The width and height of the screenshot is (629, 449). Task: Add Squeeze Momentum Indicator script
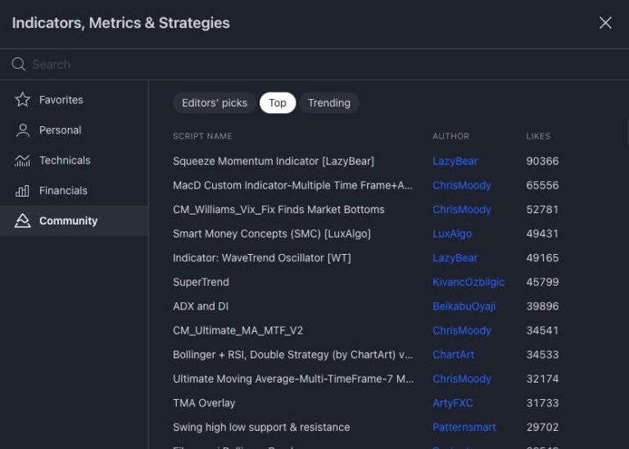(x=274, y=161)
